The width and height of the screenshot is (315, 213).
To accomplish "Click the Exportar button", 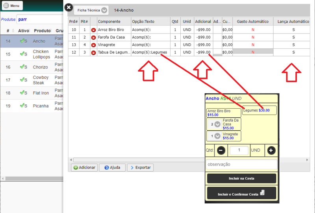I will [x=141, y=168].
